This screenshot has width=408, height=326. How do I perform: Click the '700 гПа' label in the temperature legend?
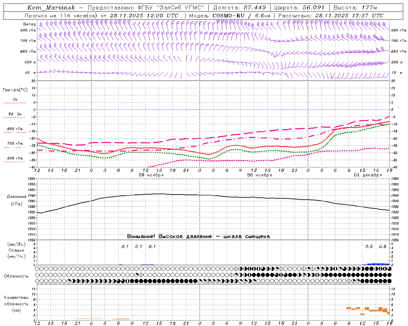point(15,144)
